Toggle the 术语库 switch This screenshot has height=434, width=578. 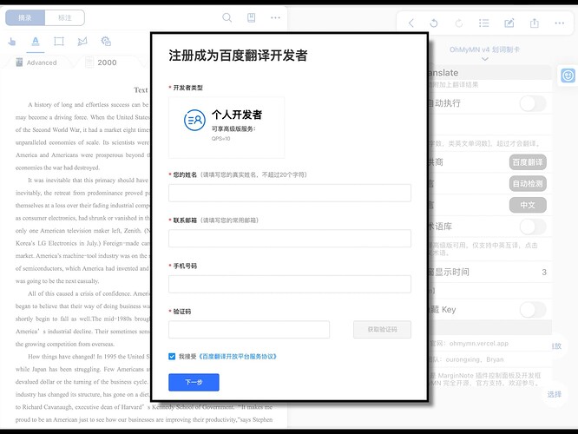533,227
